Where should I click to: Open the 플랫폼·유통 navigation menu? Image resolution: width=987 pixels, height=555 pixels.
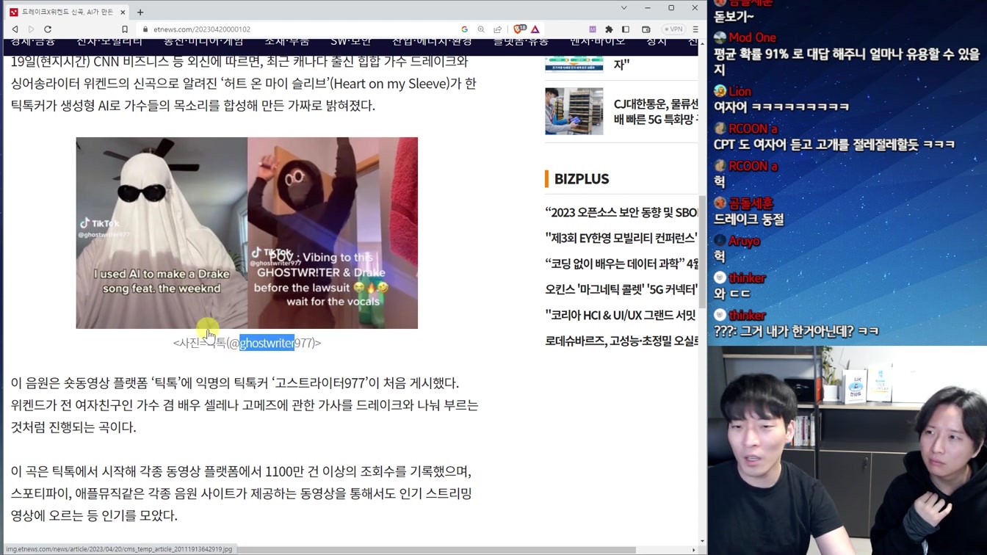pyautogui.click(x=521, y=42)
